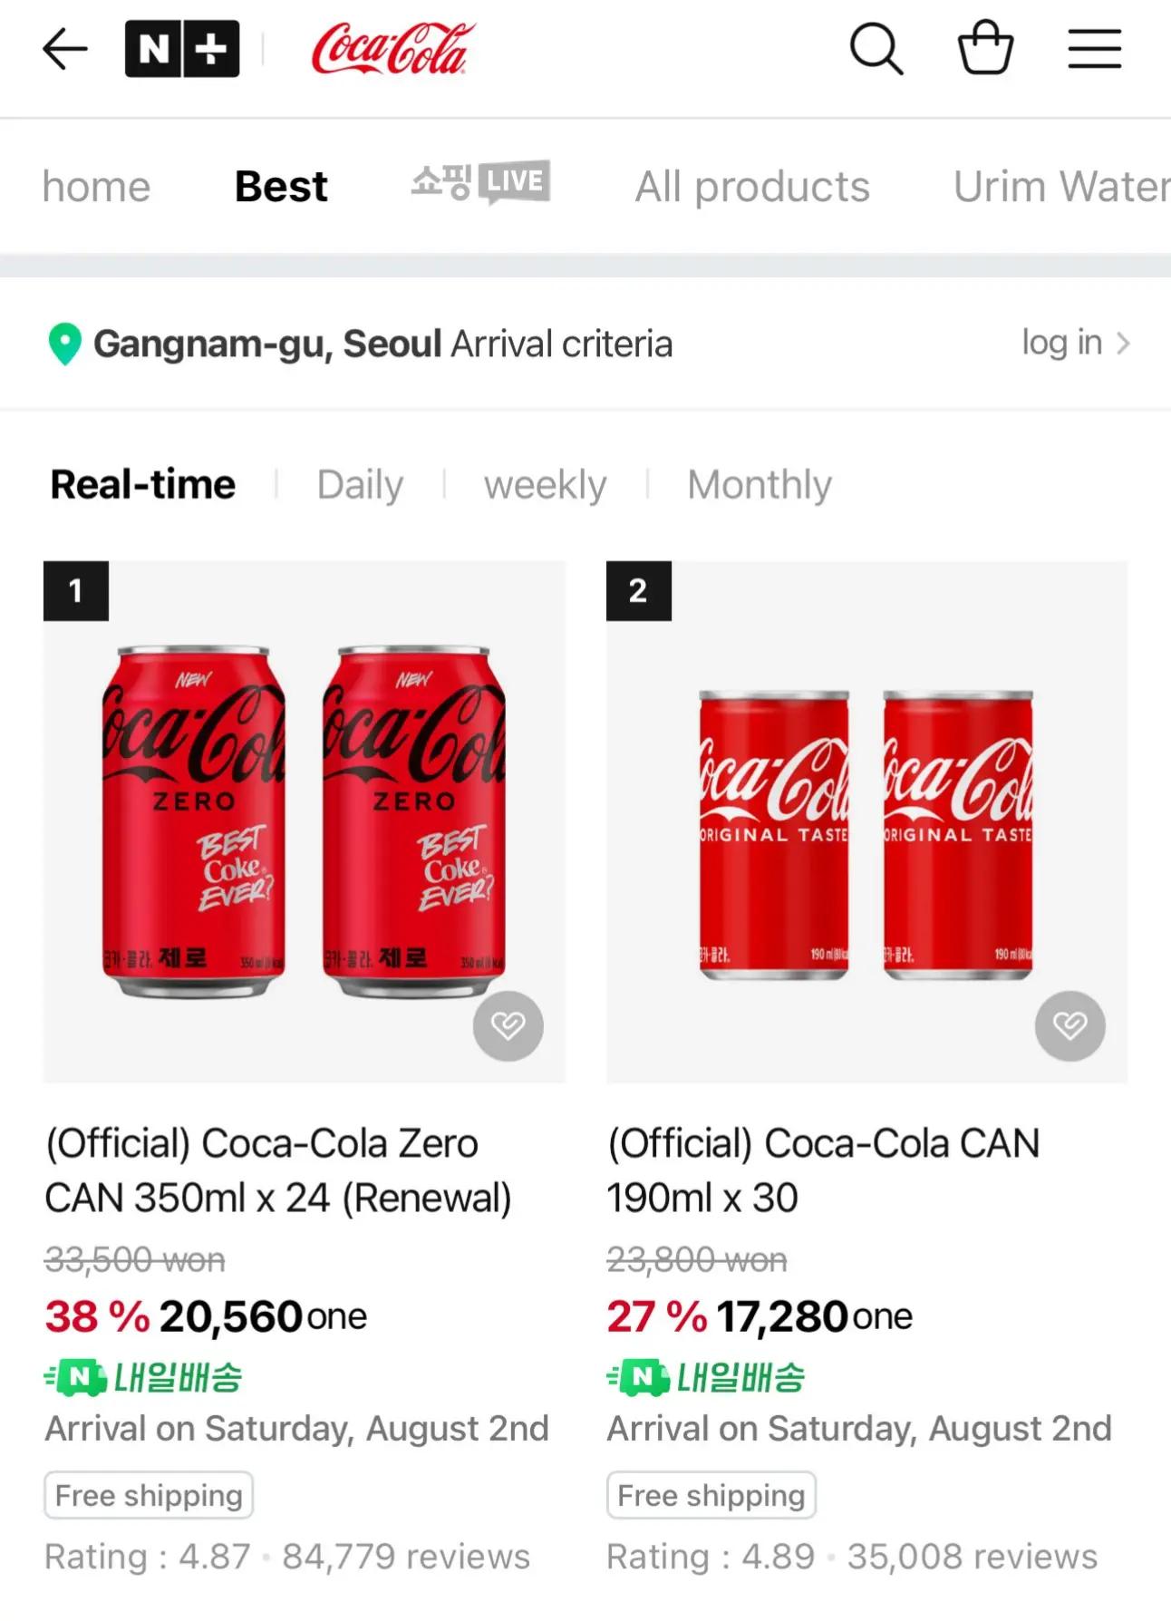The height and width of the screenshot is (1621, 1171).
Task: Open the shopping basket icon
Action: pos(985,47)
